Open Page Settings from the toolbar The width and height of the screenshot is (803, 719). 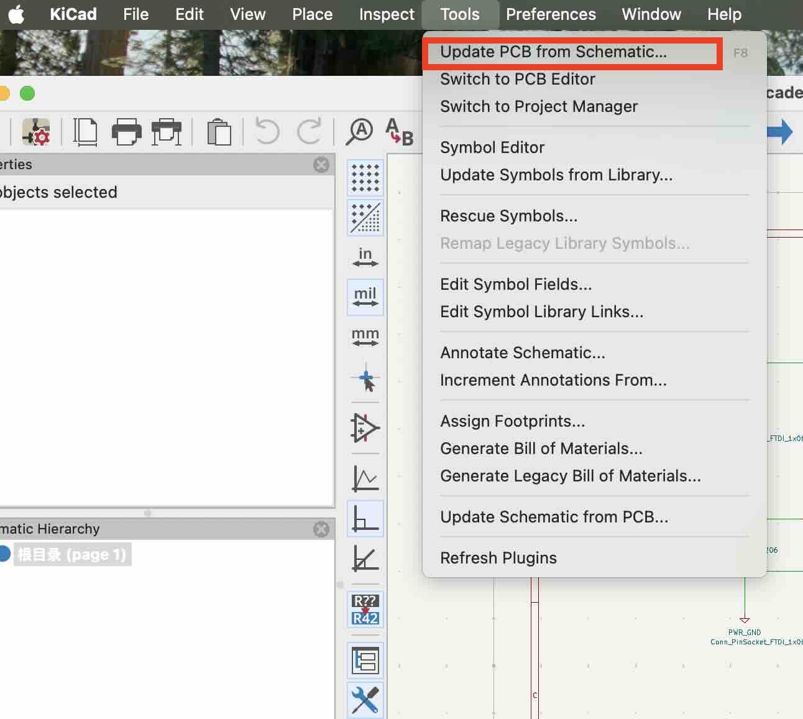tap(85, 132)
